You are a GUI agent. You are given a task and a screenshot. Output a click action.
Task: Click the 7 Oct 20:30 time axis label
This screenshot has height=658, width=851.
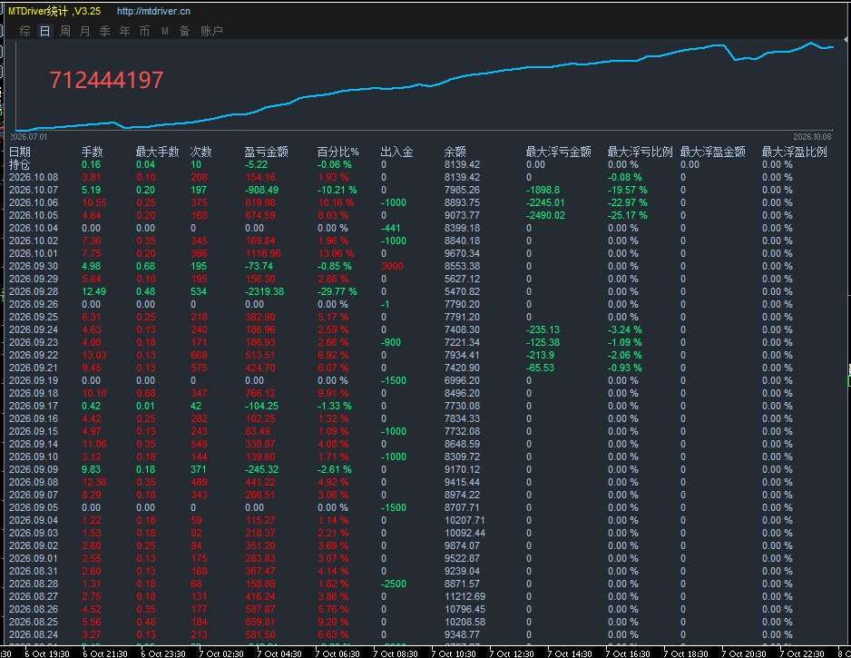pos(744,653)
